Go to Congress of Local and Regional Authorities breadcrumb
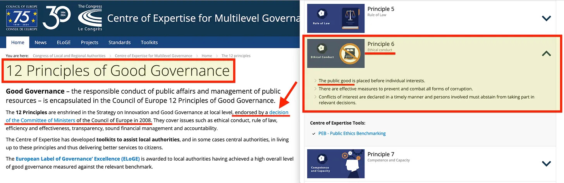The height and width of the screenshot is (183, 564). point(69,56)
